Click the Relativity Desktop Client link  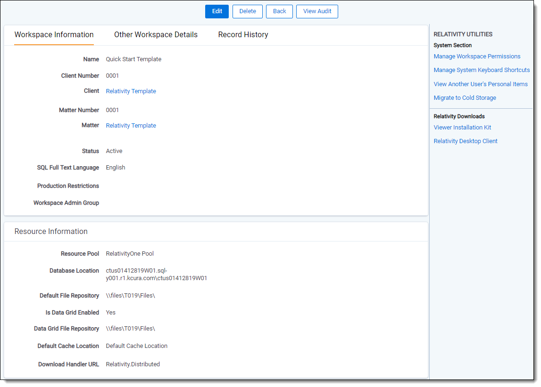[466, 141]
